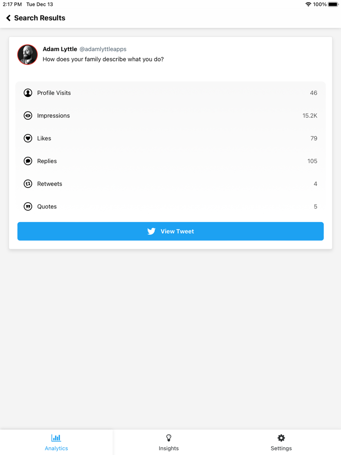Screen dimensions: 341x455
Task: Select the Analytics tab
Action: click(56, 442)
